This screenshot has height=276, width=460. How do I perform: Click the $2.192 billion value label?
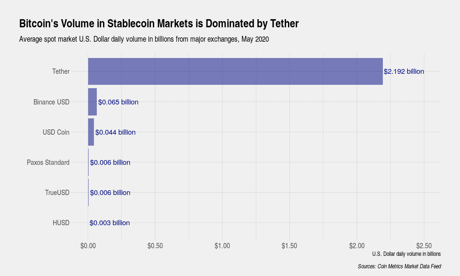click(x=404, y=71)
